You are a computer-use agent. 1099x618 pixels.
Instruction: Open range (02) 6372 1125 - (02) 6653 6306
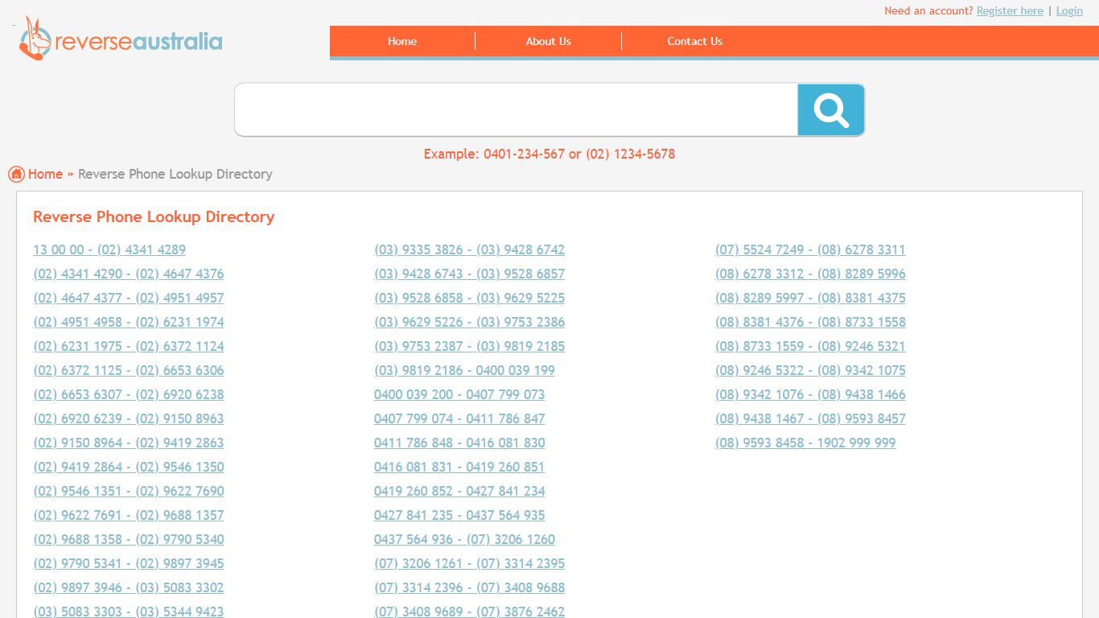[x=129, y=370]
